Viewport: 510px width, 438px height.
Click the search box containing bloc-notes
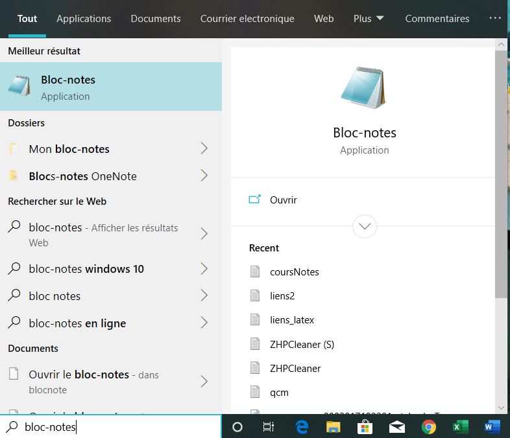point(110,426)
